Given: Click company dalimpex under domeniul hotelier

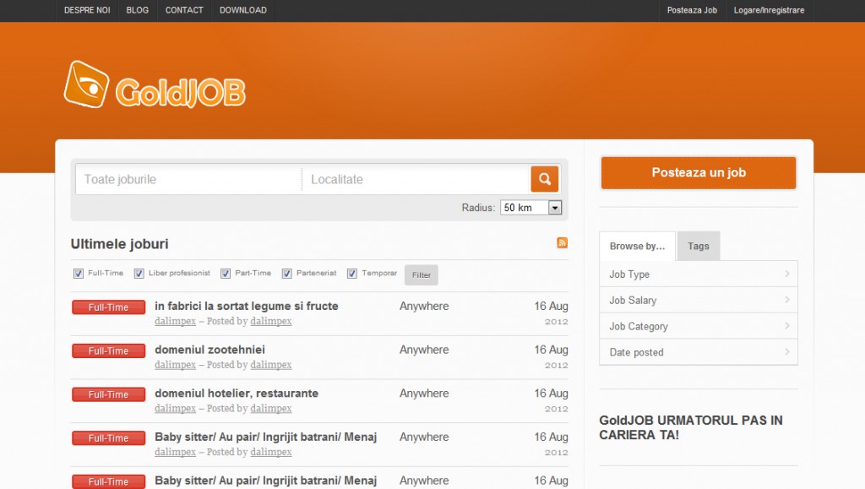Looking at the screenshot, I should point(175,408).
